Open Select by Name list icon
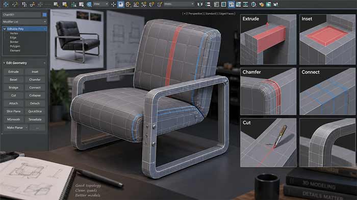The height and width of the screenshot is (200, 357). 65,4
